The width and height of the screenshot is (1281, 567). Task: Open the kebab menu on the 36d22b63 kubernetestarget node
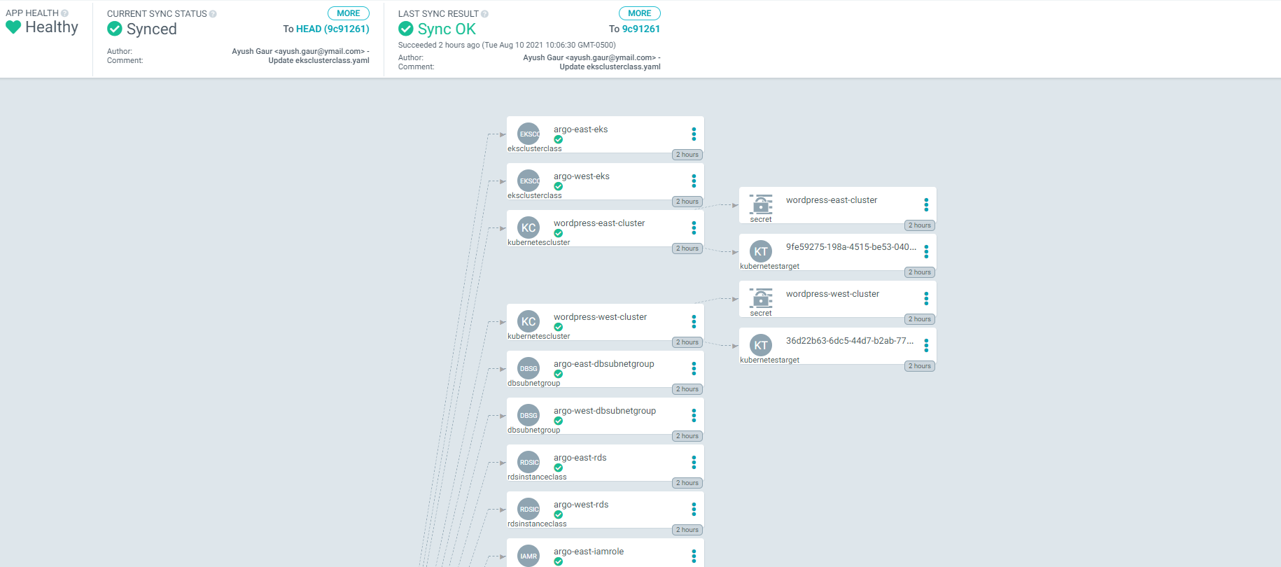pyautogui.click(x=925, y=345)
